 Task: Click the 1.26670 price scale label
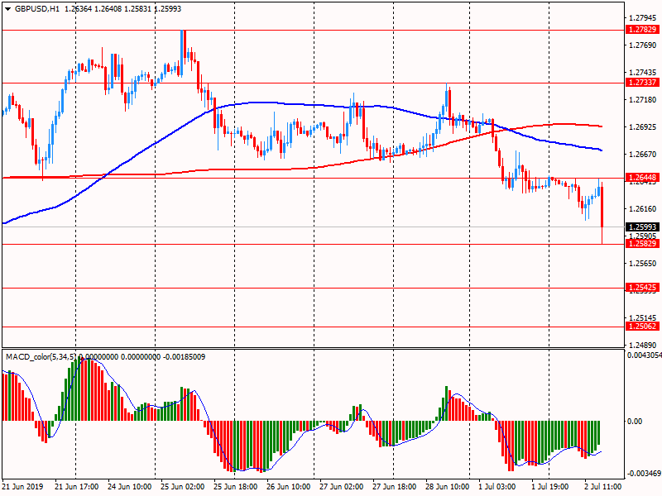click(x=643, y=155)
